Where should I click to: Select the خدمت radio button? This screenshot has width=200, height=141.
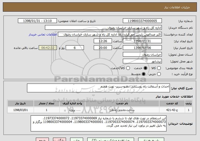click(145, 68)
